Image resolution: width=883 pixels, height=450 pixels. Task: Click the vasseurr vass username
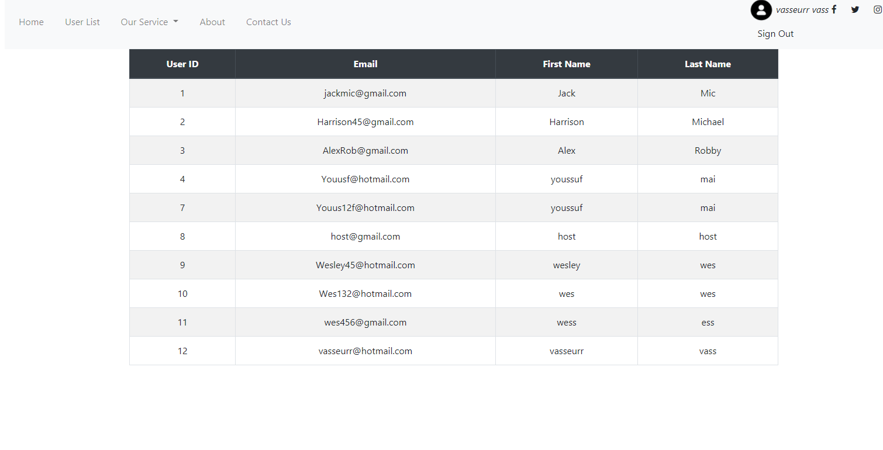tap(802, 10)
